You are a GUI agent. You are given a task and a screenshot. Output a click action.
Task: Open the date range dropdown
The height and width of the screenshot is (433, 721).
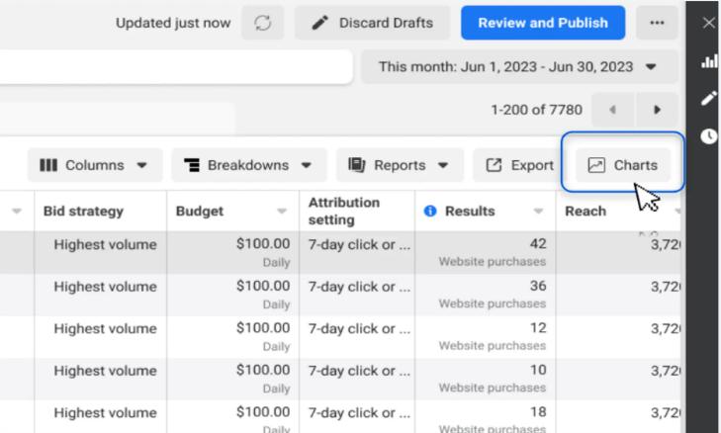click(518, 66)
